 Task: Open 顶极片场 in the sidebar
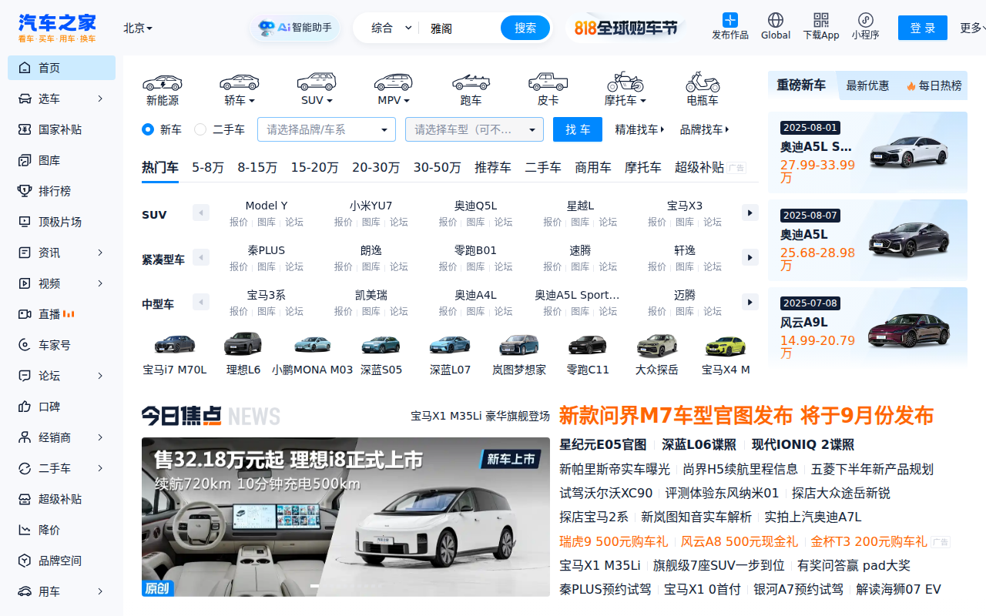pyautogui.click(x=62, y=222)
